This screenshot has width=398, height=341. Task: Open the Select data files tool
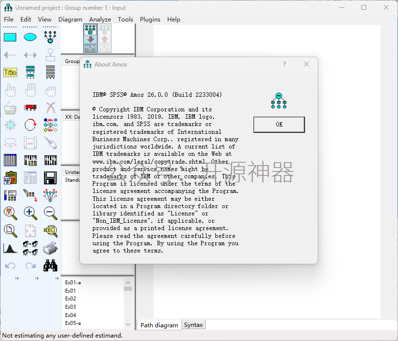pos(10,160)
